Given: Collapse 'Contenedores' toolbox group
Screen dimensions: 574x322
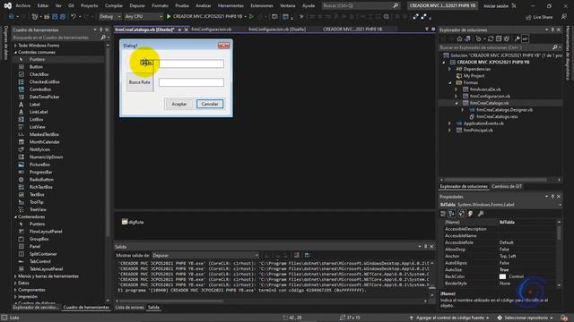Looking at the screenshot, I should pyautogui.click(x=15, y=216).
